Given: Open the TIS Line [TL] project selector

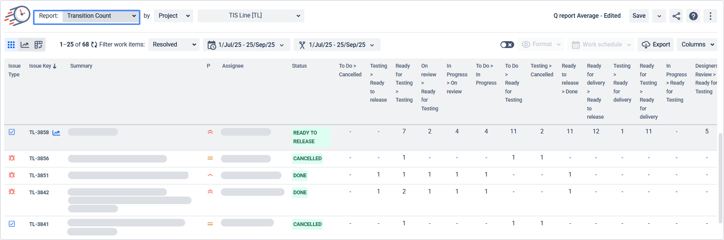Looking at the screenshot, I should [x=251, y=16].
